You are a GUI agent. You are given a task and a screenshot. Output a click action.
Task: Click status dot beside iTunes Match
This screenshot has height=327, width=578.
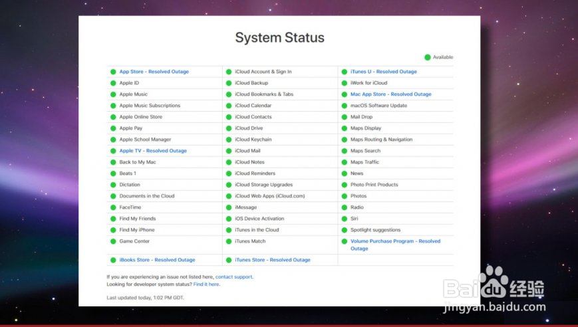point(229,241)
